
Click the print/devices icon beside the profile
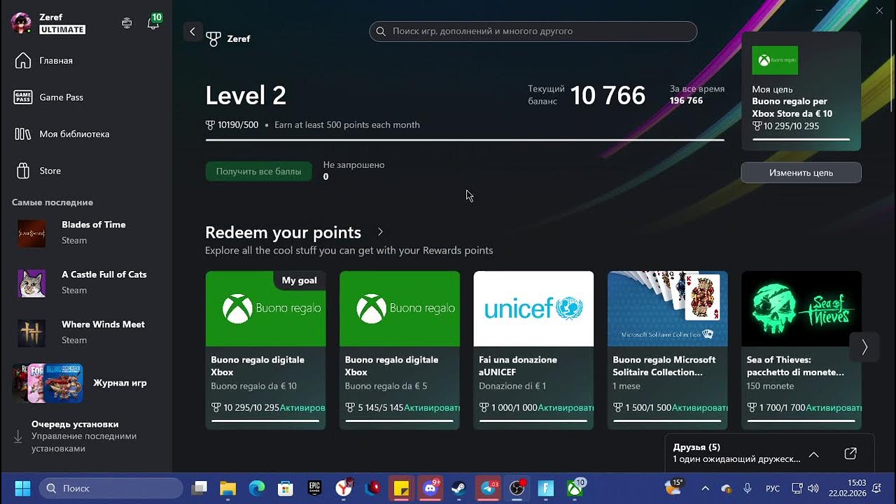click(x=127, y=23)
